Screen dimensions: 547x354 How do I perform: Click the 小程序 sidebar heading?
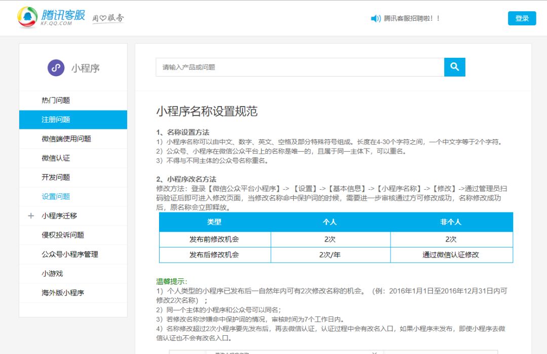(x=86, y=68)
